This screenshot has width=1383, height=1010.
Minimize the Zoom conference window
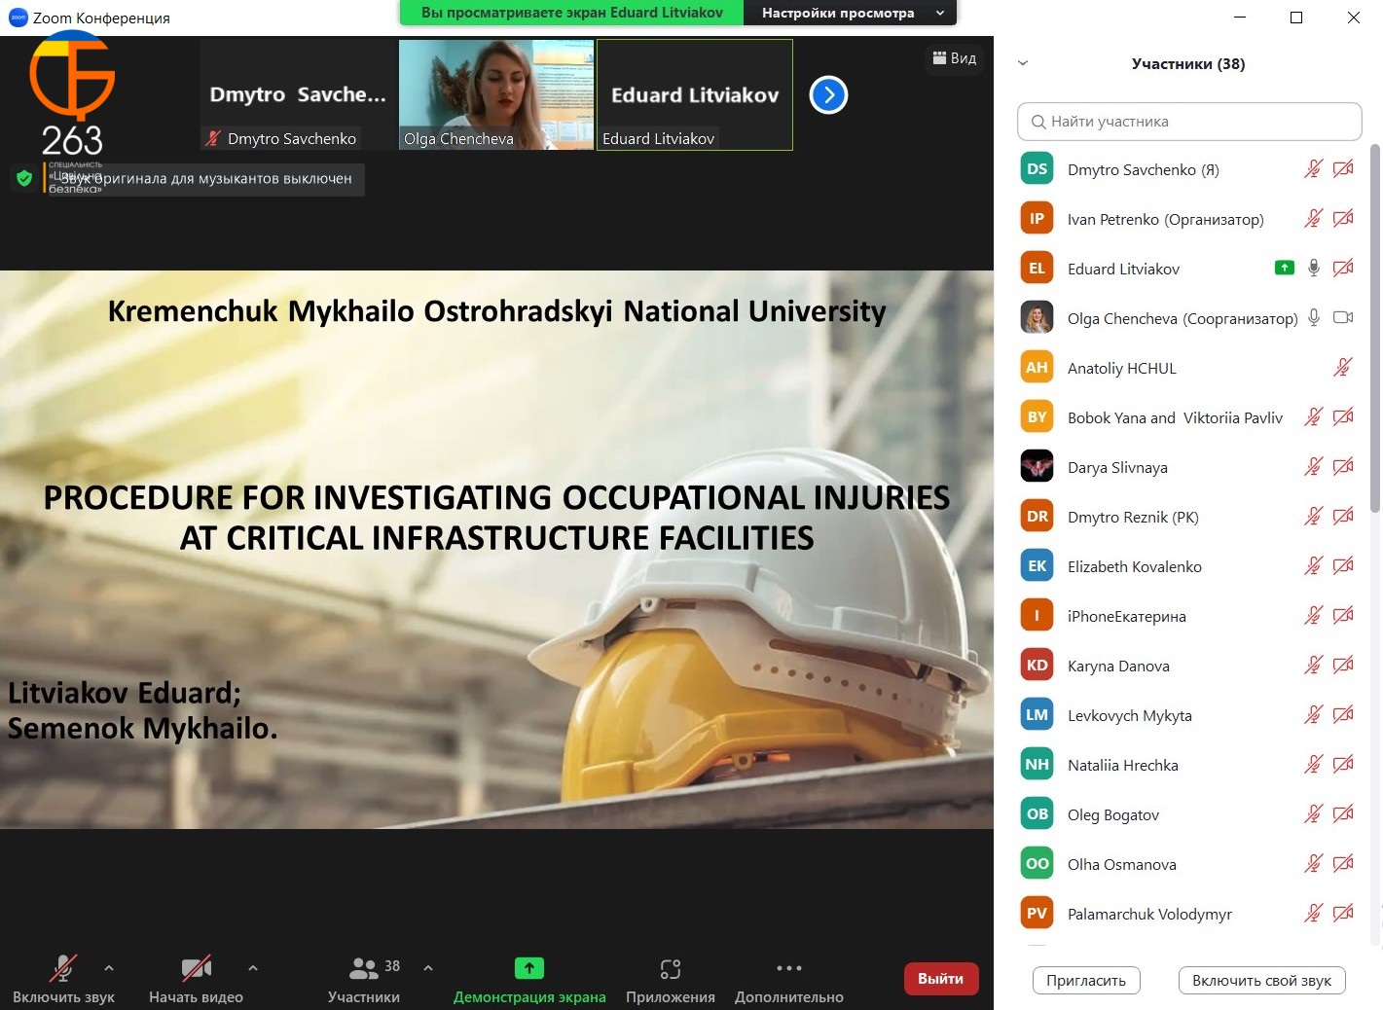pos(1240,17)
